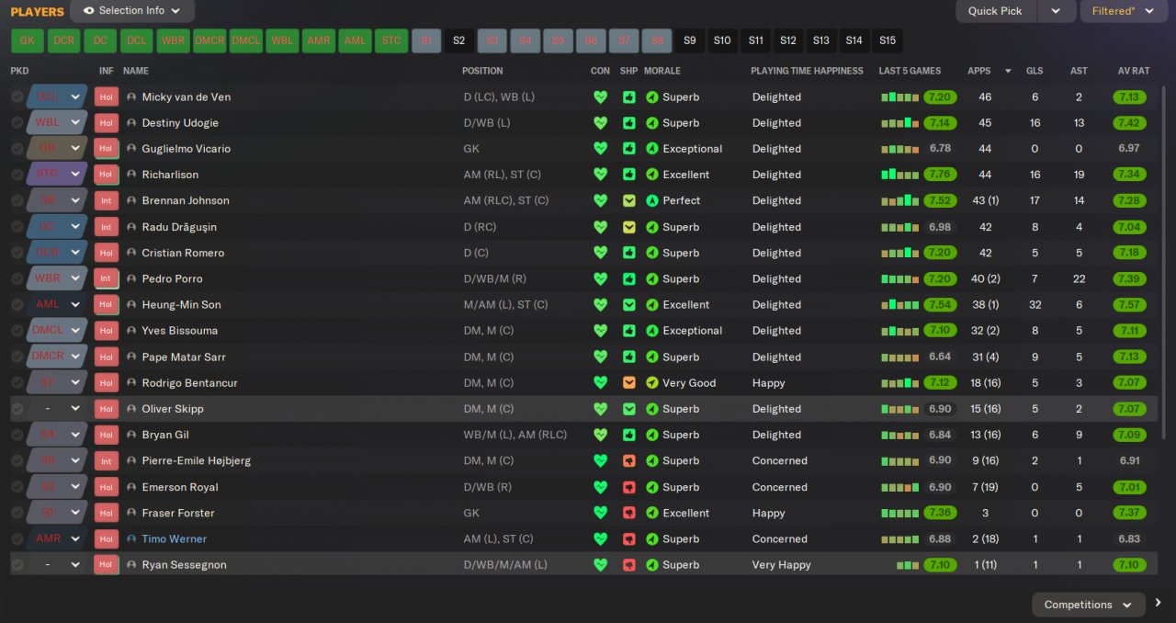Click the Quick Pick button

pos(995,11)
